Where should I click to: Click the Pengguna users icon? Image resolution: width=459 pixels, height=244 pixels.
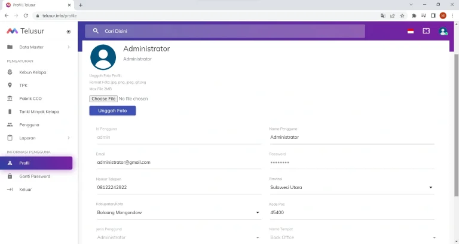click(x=10, y=125)
